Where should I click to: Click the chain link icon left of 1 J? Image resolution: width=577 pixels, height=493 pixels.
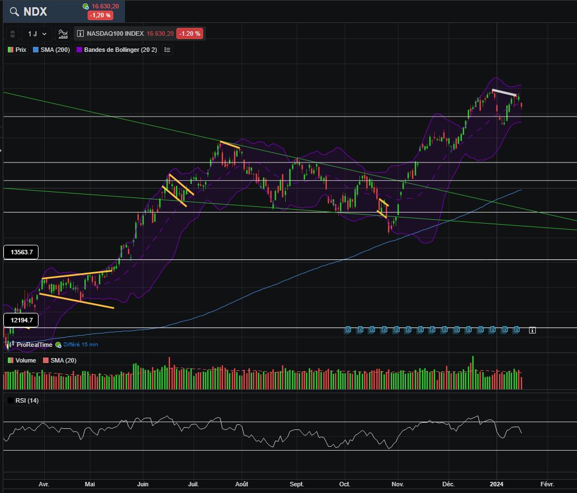pyautogui.click(x=12, y=34)
